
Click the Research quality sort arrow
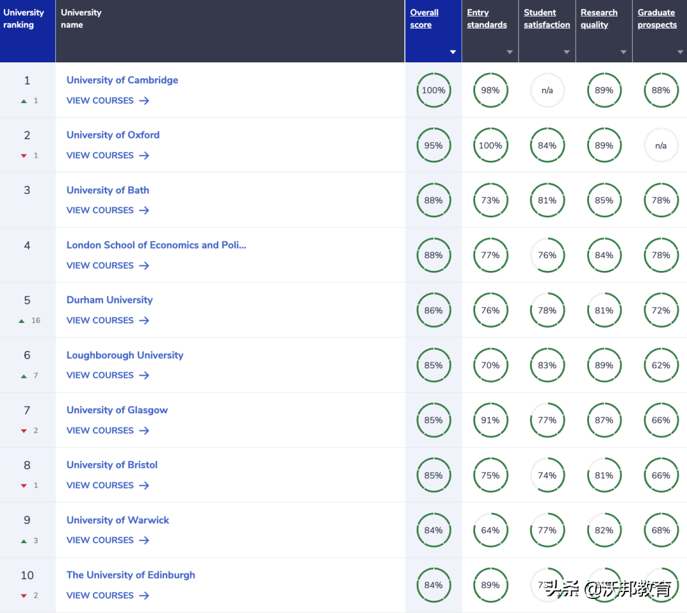coord(623,52)
